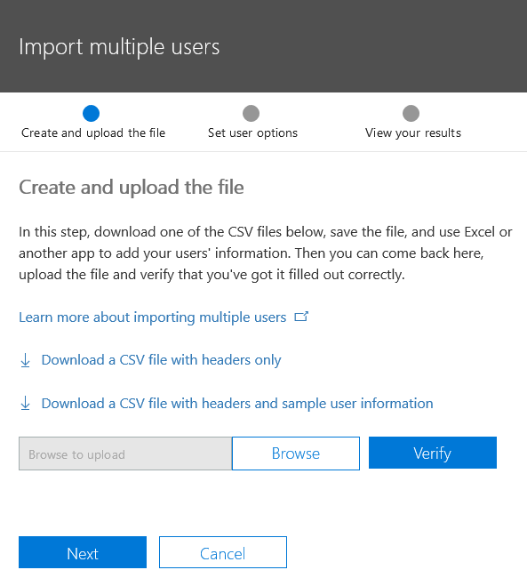Download a CSV file with headers only
This screenshot has width=527, height=578.
pos(161,360)
